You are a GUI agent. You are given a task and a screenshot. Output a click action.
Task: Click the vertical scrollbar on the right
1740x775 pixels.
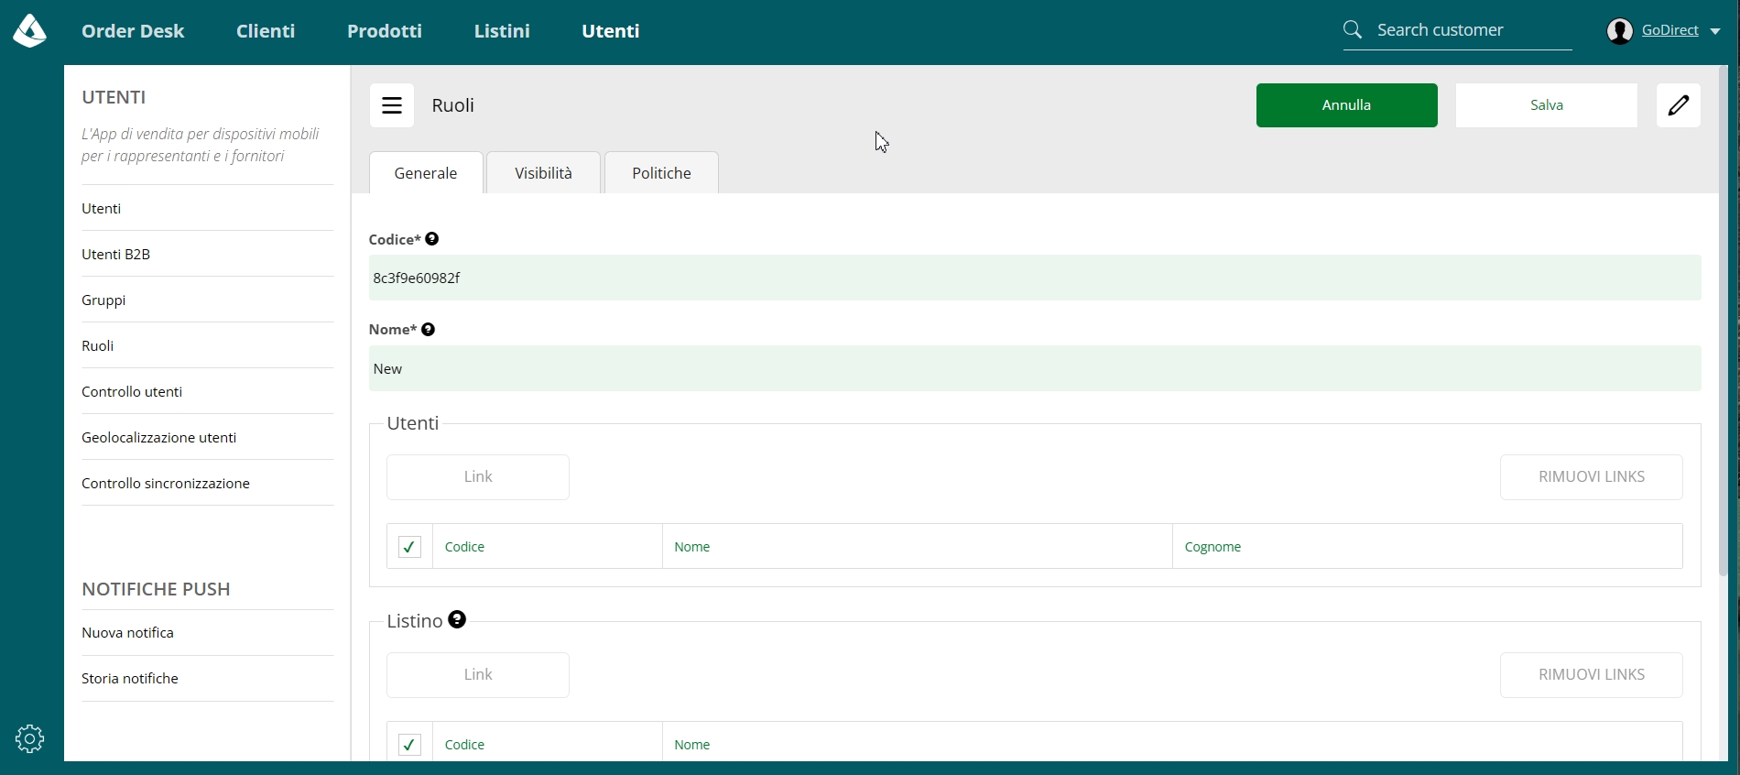pyautogui.click(x=1724, y=321)
